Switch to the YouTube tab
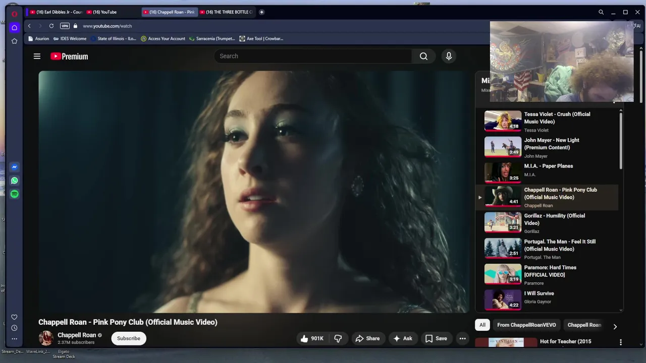The height and width of the screenshot is (363, 646). (112, 12)
